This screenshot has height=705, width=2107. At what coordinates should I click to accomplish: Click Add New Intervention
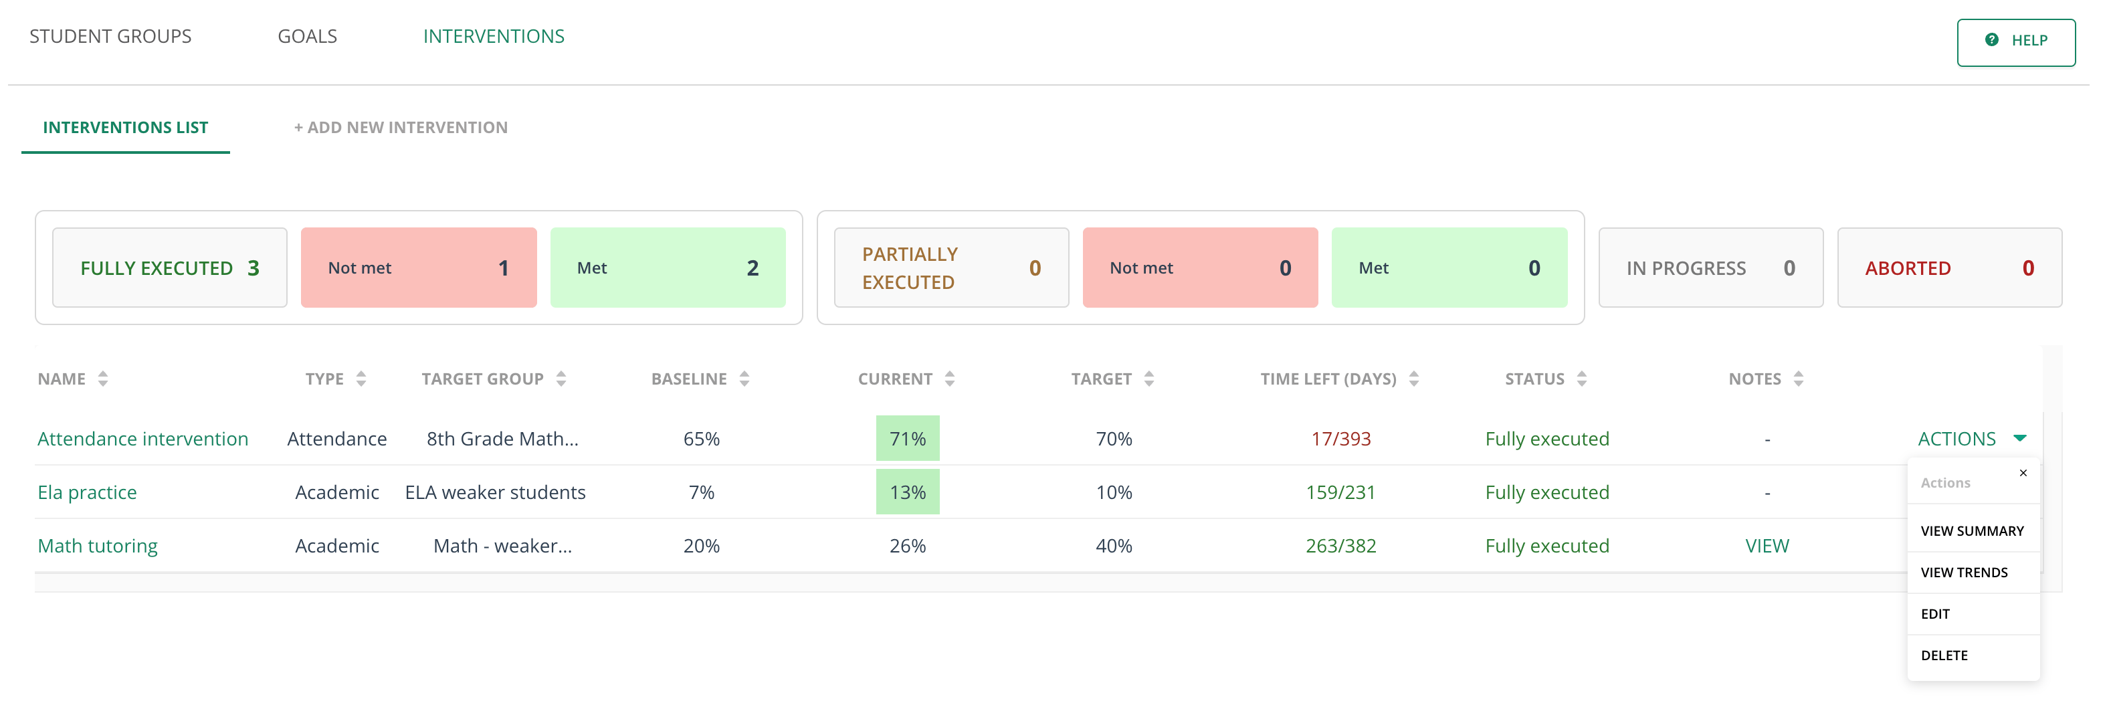(x=401, y=128)
